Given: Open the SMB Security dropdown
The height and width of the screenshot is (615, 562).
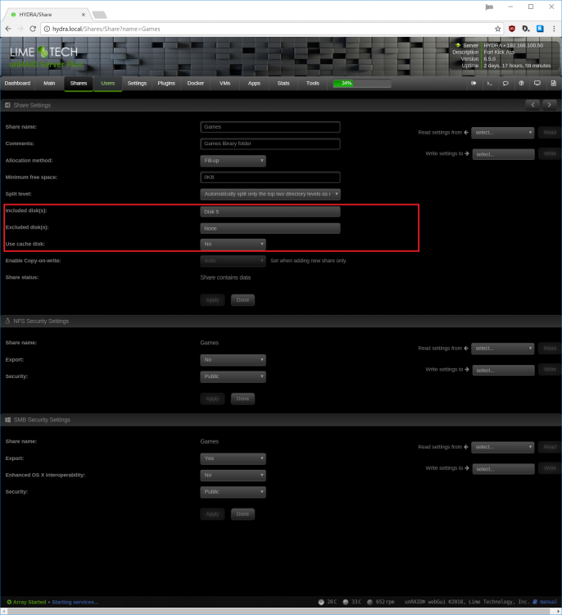Looking at the screenshot, I should point(233,492).
